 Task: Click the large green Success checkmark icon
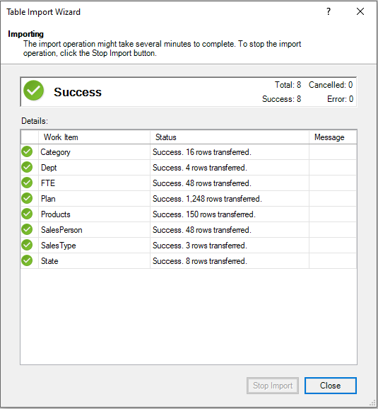(x=34, y=91)
